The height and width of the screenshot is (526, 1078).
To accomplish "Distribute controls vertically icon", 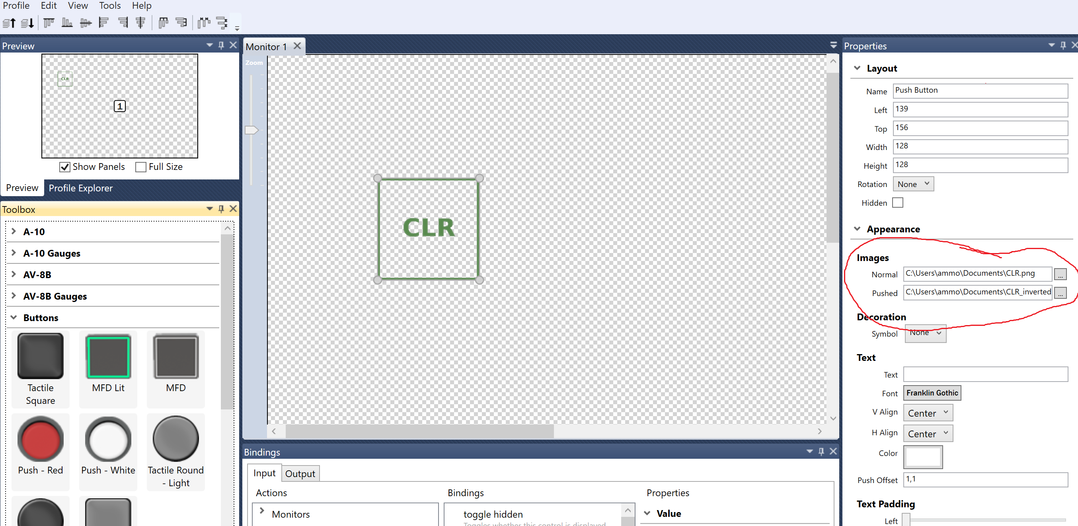I will point(181,23).
